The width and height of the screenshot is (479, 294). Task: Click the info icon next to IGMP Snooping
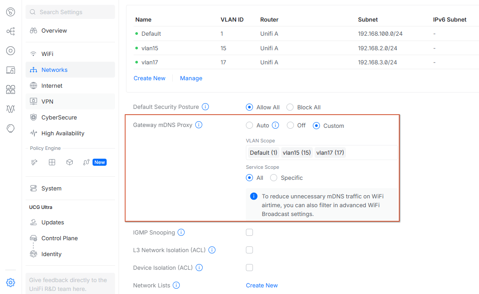click(181, 233)
